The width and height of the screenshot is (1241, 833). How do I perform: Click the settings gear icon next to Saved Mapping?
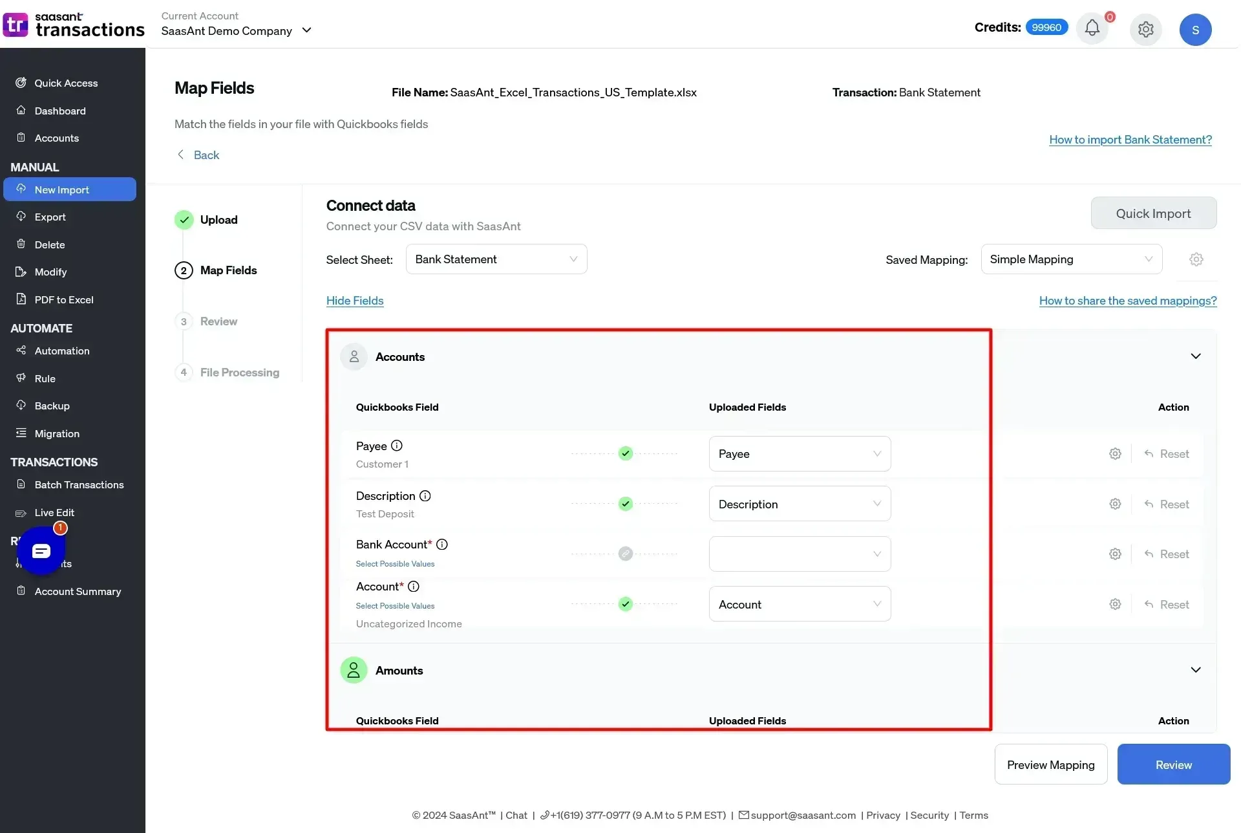click(1196, 259)
